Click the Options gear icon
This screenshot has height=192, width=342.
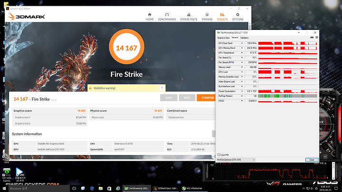(238, 15)
